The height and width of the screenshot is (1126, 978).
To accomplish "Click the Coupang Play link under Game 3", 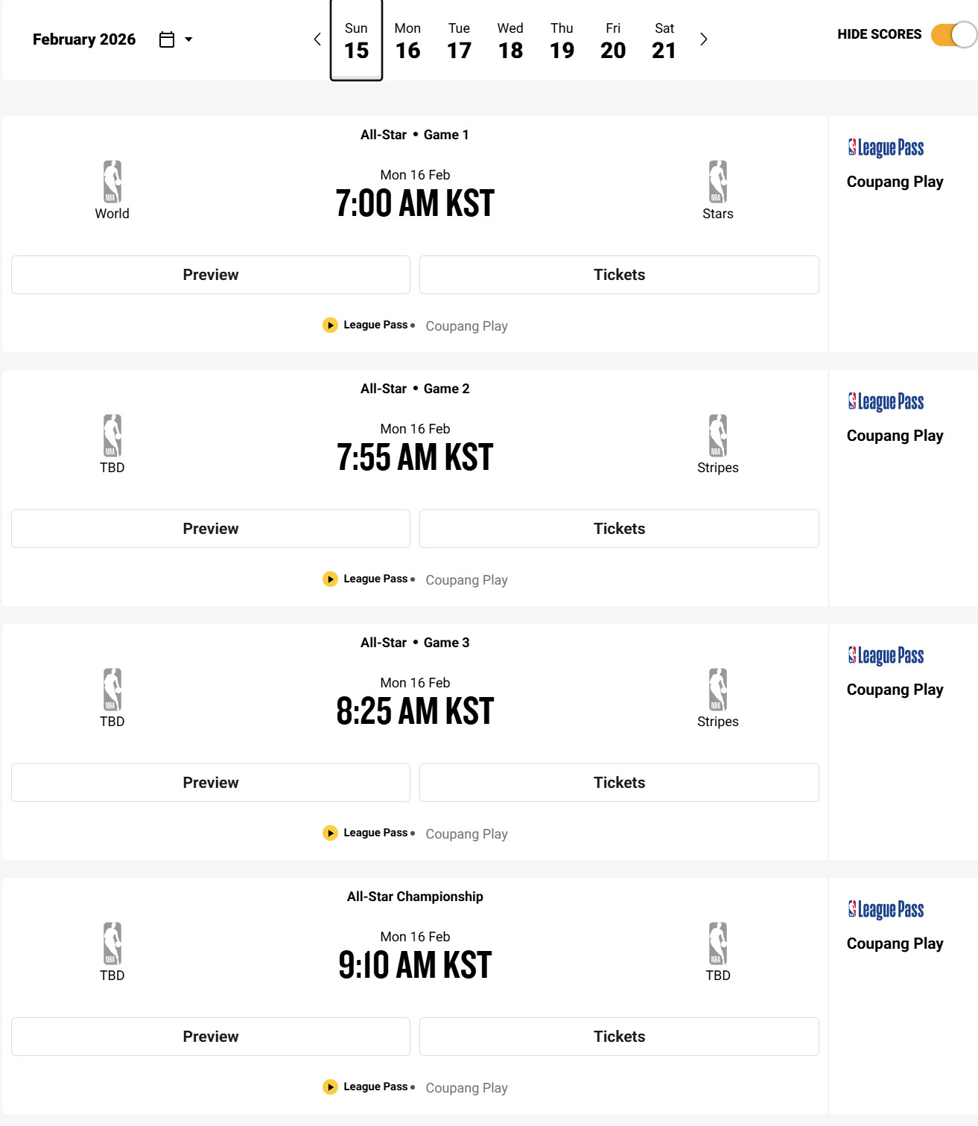I will click(466, 834).
